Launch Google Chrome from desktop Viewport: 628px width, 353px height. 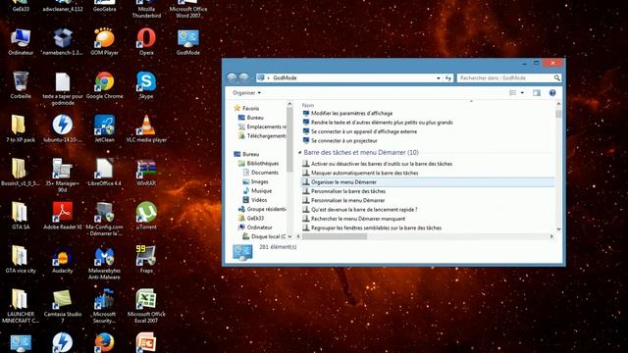point(105,85)
